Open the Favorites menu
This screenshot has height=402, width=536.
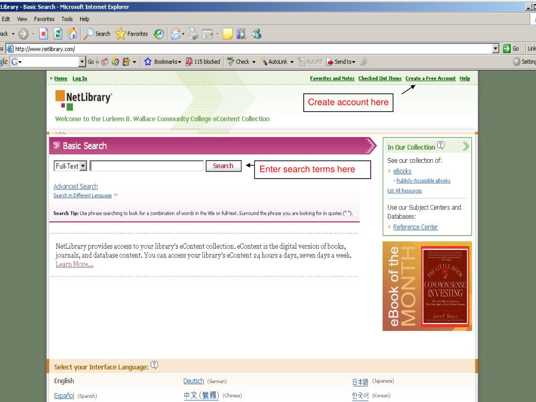pyautogui.click(x=44, y=19)
